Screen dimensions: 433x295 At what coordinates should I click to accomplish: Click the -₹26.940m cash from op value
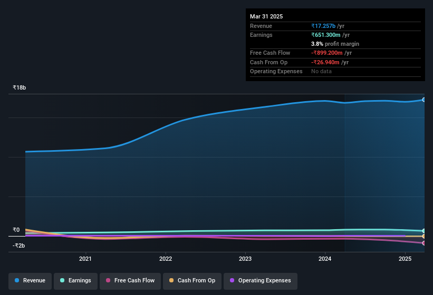325,62
